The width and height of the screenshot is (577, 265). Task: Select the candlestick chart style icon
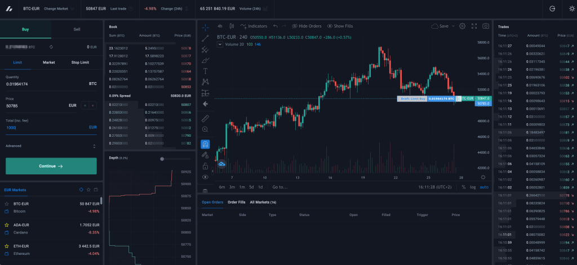pos(231,26)
